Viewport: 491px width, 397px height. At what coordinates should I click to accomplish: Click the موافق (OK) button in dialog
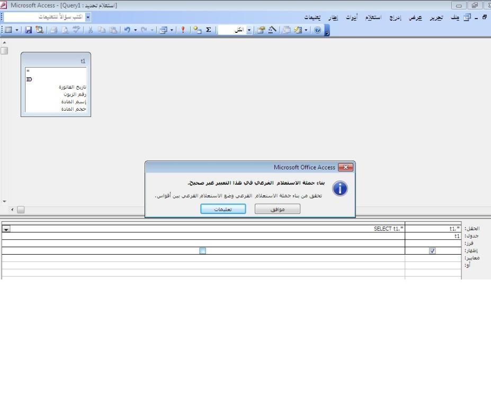click(278, 209)
